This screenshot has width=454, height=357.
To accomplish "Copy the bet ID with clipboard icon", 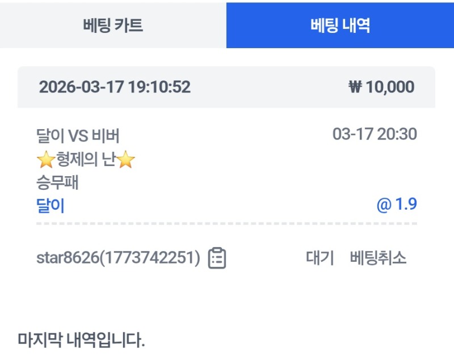I will [217, 258].
